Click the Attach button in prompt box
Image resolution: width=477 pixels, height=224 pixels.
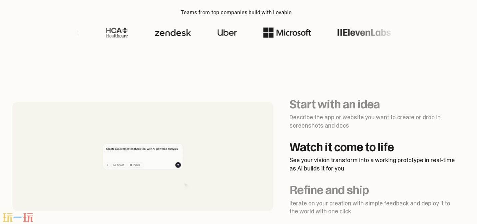pyautogui.click(x=119, y=165)
